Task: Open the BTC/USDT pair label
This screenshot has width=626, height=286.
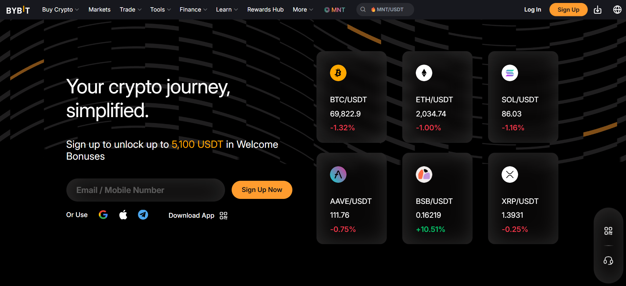Action: tap(348, 100)
